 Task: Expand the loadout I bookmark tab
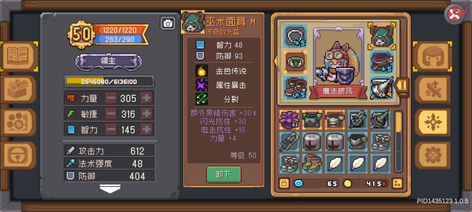pyautogui.click(x=402, y=85)
